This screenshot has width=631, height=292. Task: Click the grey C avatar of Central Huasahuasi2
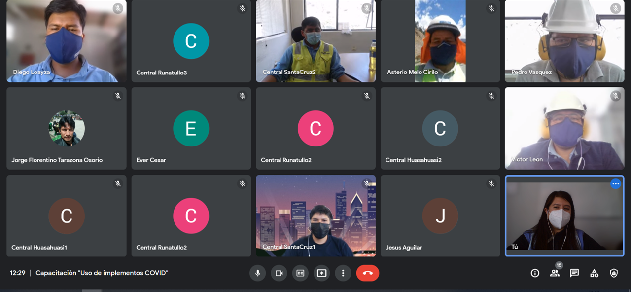point(440,128)
